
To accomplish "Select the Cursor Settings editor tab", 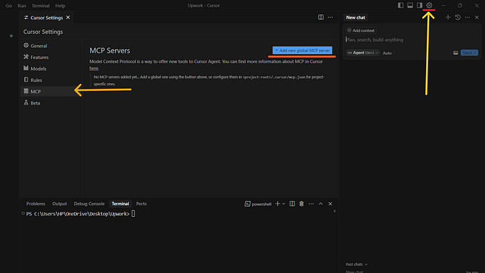I will (46, 17).
